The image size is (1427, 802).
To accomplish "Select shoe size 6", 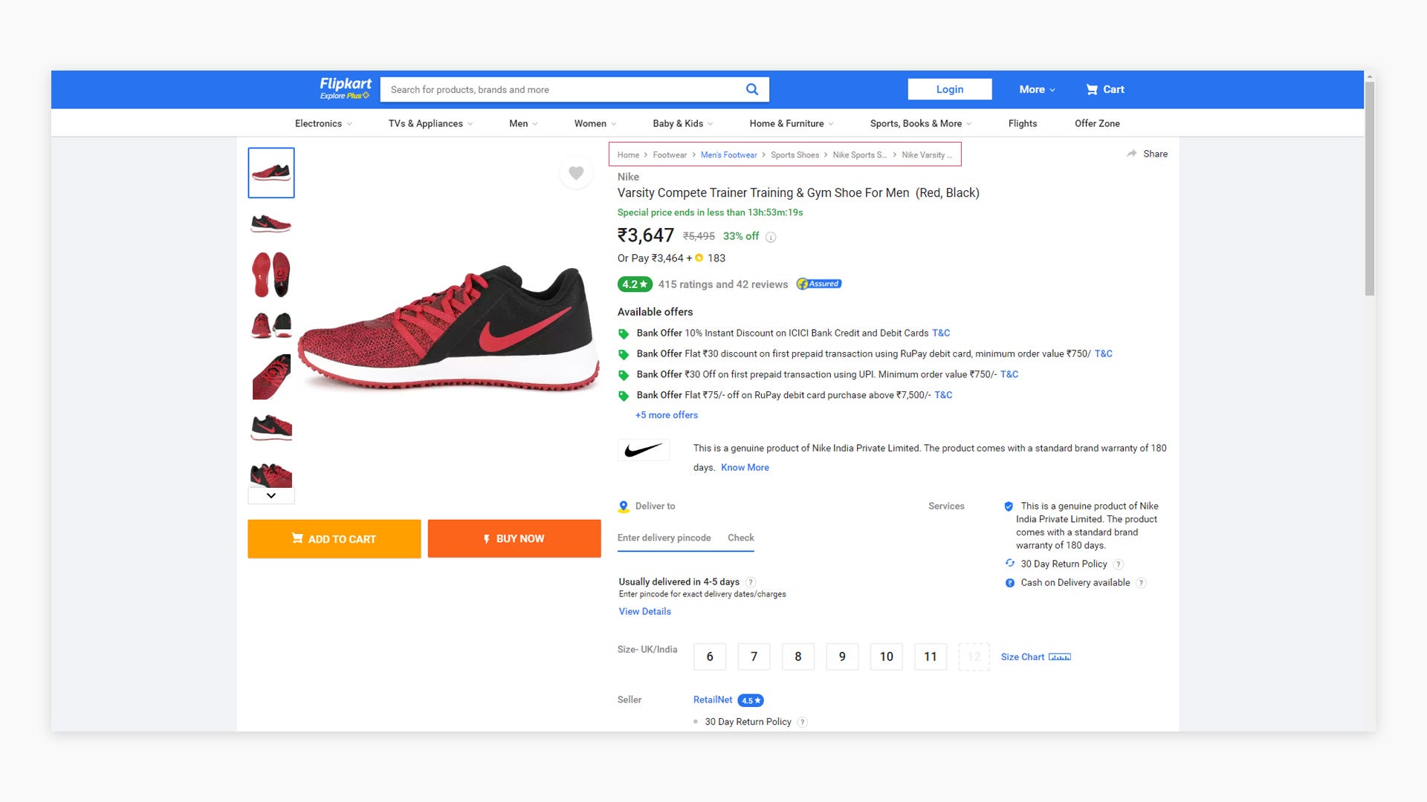I will click(710, 657).
